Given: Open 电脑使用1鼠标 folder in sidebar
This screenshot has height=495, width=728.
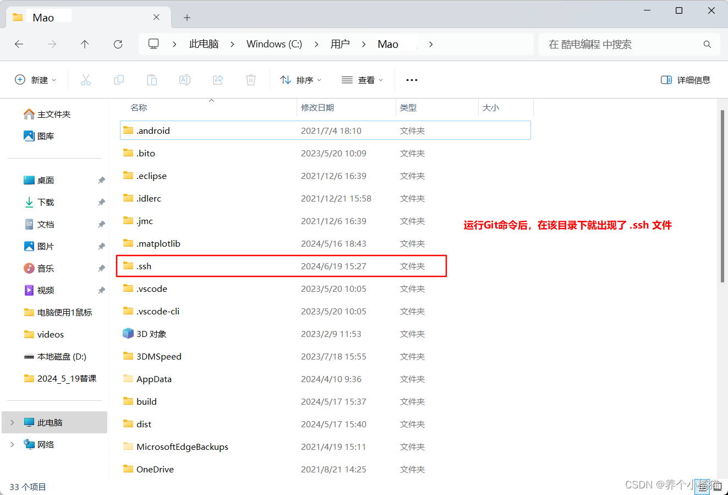Looking at the screenshot, I should coord(58,312).
